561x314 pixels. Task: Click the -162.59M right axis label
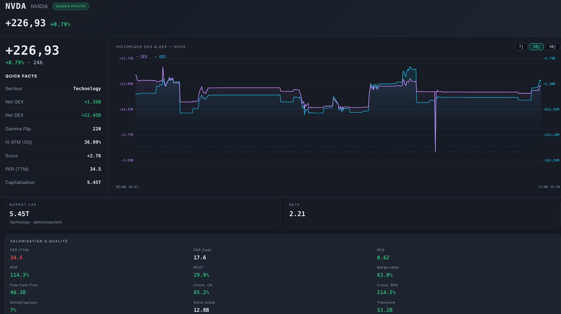point(551,160)
